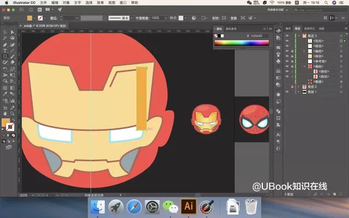
Task: Select the Rotate tool
Action: pos(5,69)
